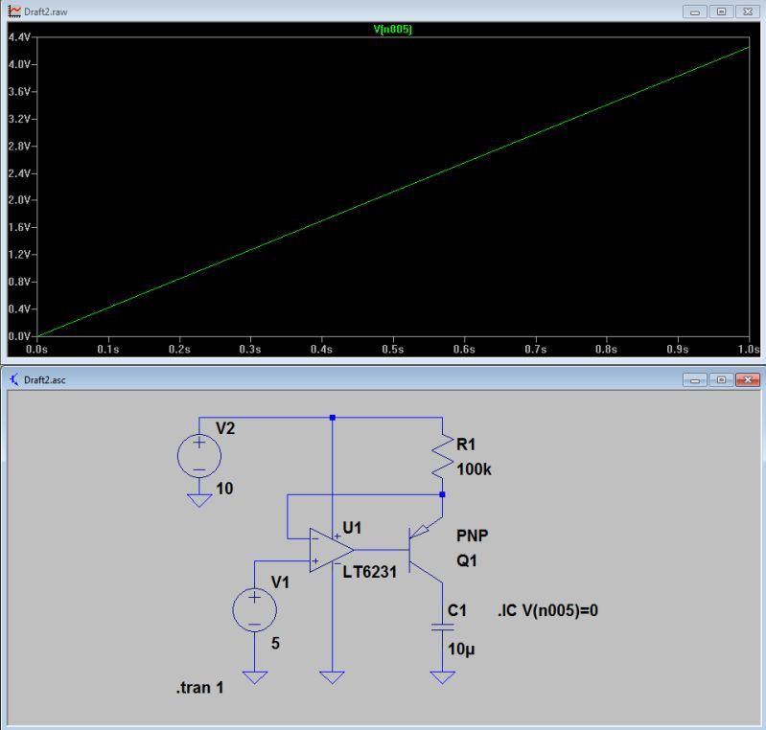Select voltage source V2 symbol
766x730 pixels.
click(x=199, y=456)
